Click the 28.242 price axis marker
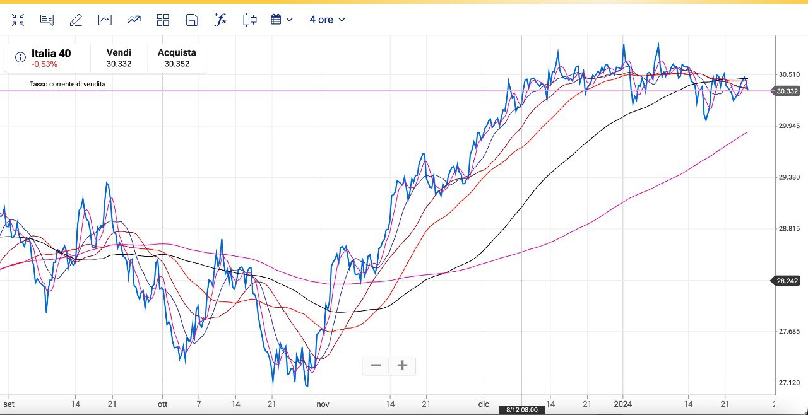The image size is (808, 415). (787, 281)
